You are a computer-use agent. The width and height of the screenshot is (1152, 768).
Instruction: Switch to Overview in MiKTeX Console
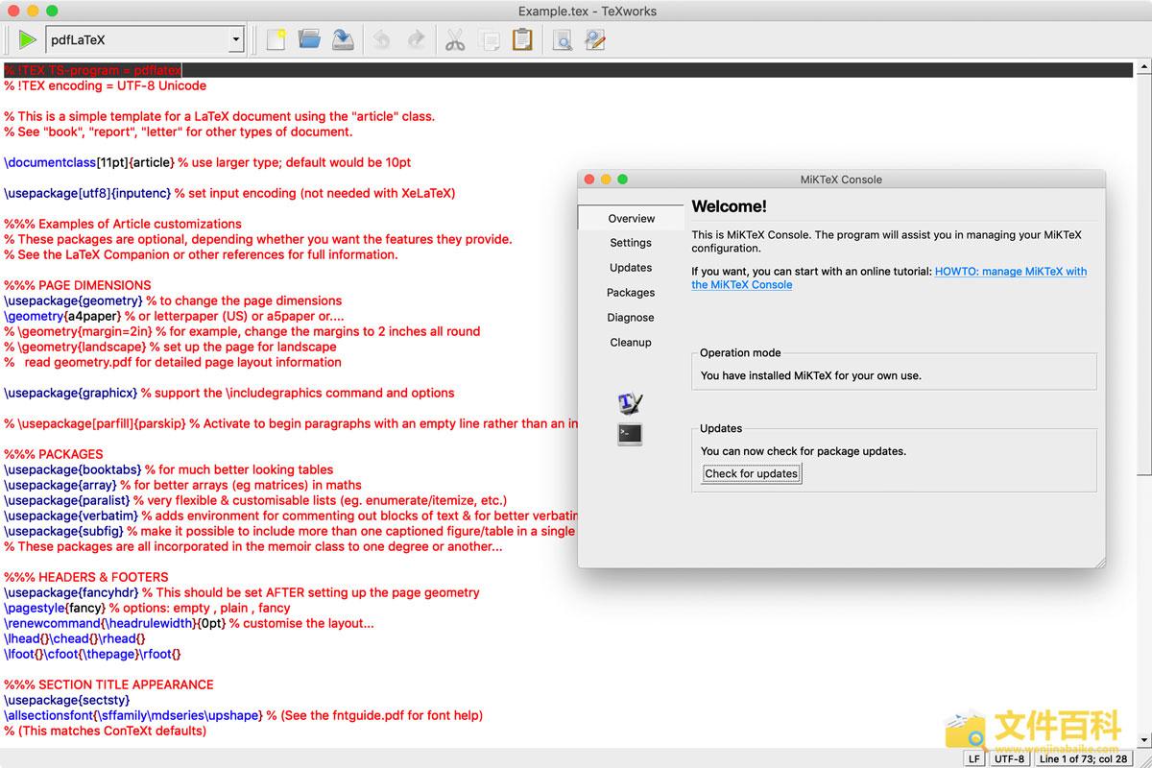coord(631,219)
